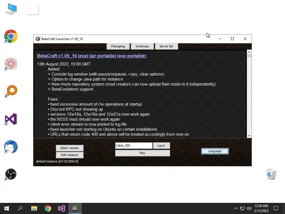Viewport: 285px width, 214px height.
Task: Select the Recycle Bin desktop icon
Action: [271, 174]
